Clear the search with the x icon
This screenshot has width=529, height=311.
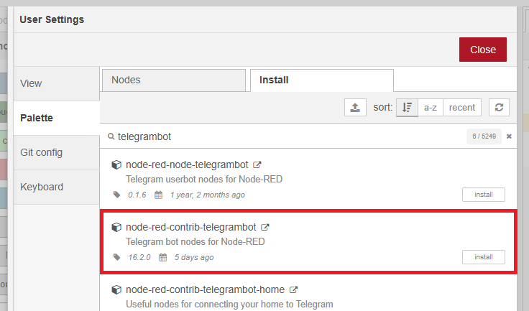click(509, 136)
